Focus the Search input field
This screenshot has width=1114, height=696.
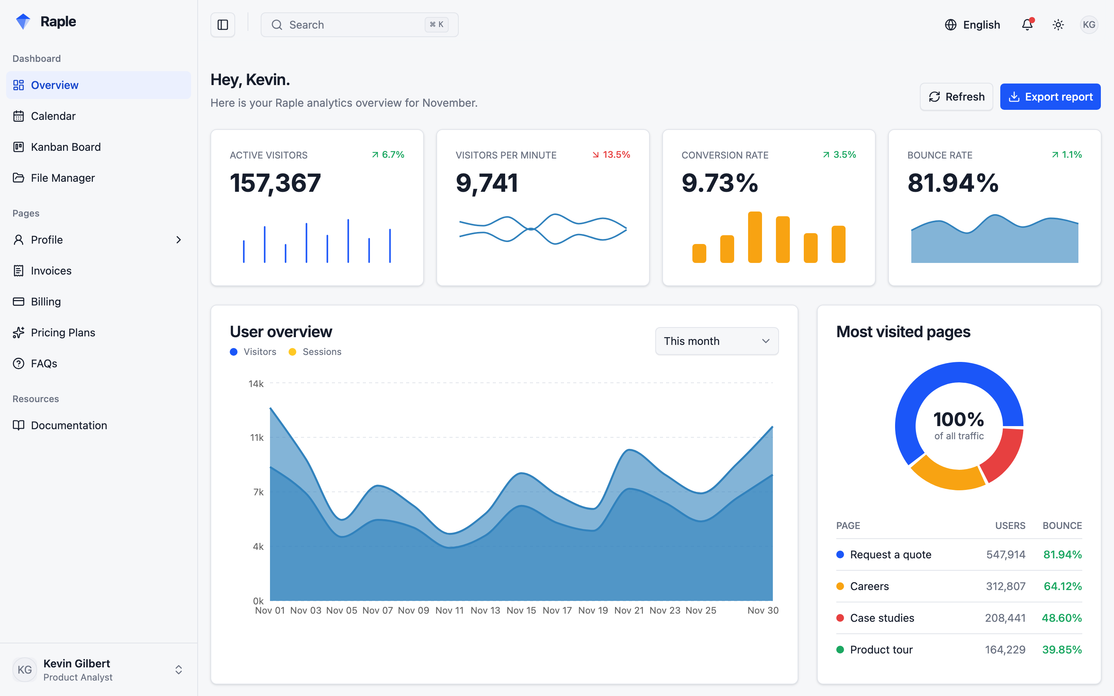(359, 25)
